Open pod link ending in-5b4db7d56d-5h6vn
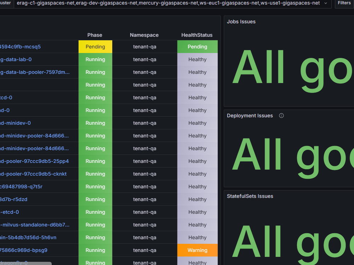The height and width of the screenshot is (265, 354). click(x=28, y=237)
